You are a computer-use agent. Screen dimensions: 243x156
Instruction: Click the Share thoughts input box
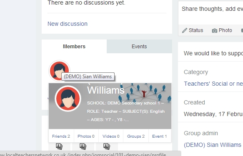coord(211,13)
